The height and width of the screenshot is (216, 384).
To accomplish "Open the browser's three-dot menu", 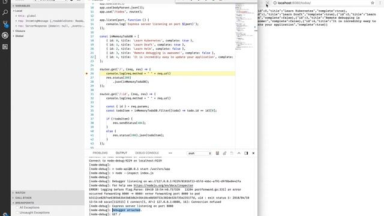I will click(380, 3).
